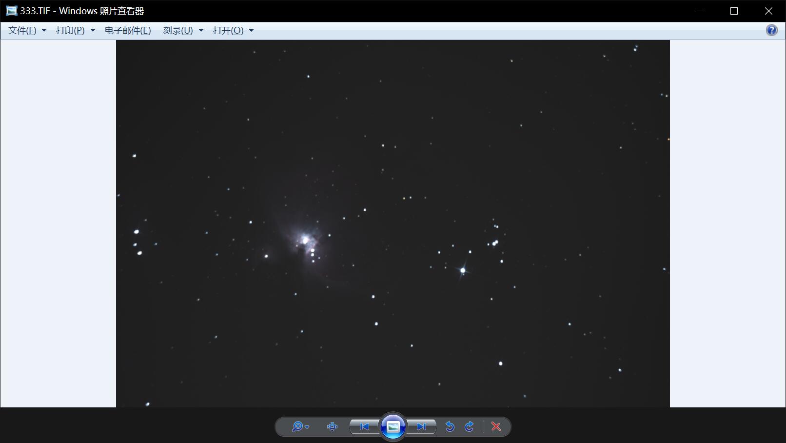Viewport: 786px width, 443px height.
Task: Go to the next photo
Action: point(421,427)
